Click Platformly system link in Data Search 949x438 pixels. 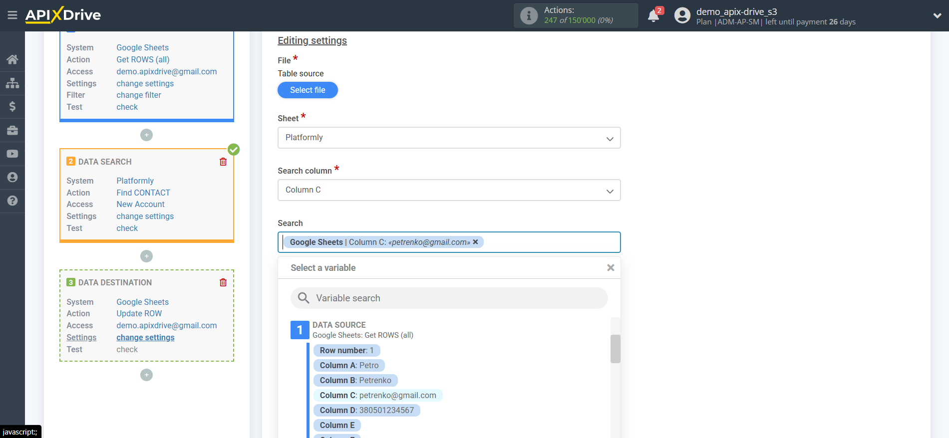(135, 181)
